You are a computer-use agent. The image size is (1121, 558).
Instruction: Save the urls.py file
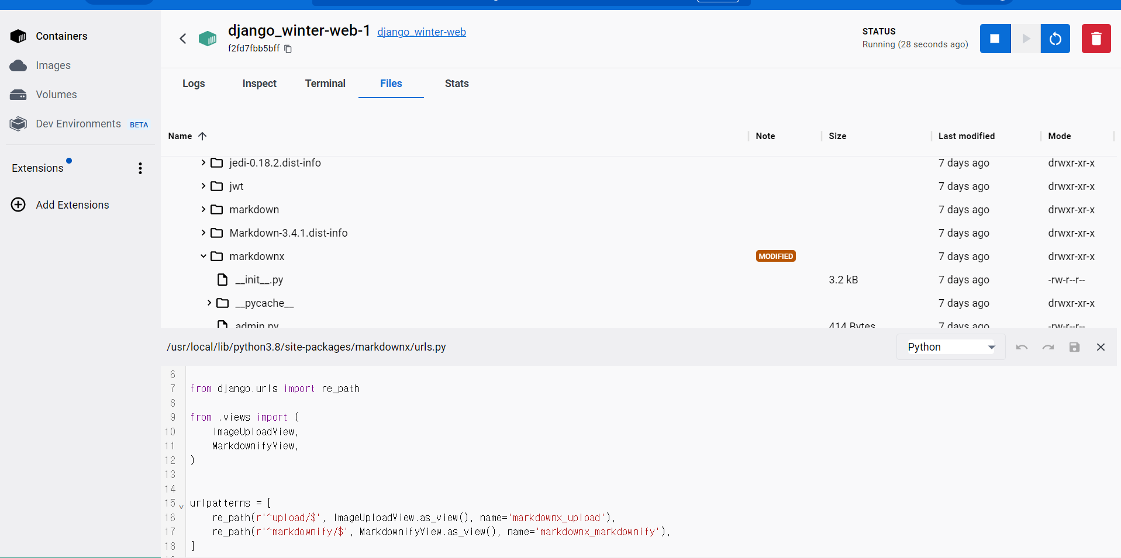coord(1074,347)
